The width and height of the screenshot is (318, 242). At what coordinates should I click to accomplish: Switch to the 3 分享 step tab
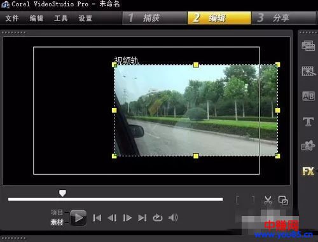pyautogui.click(x=284, y=18)
